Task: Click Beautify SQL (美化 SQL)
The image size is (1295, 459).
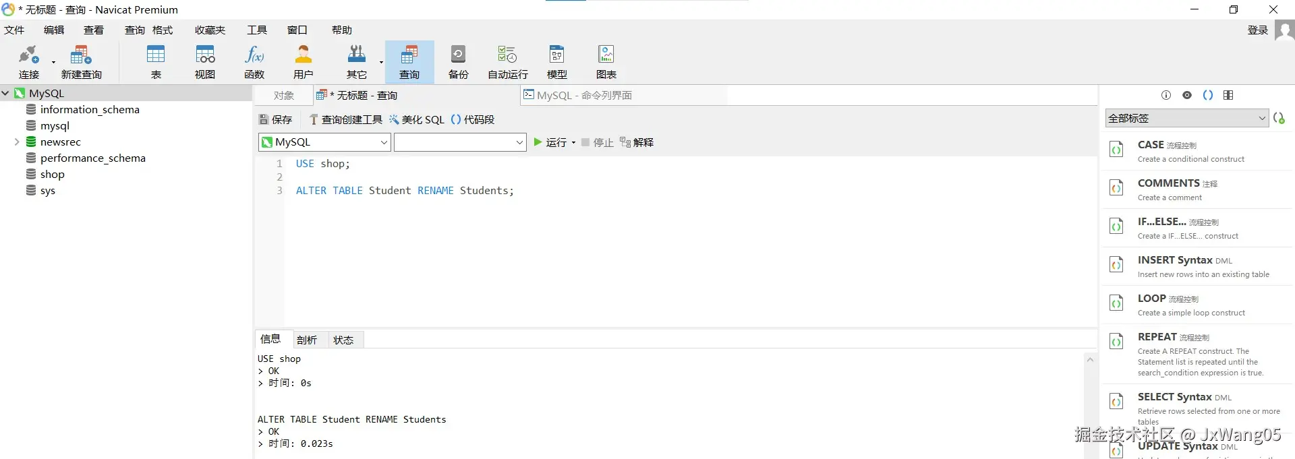Action: (417, 120)
